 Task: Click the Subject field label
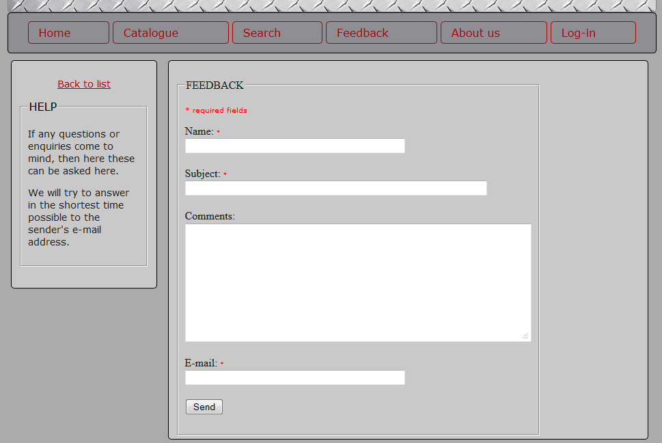coord(202,174)
